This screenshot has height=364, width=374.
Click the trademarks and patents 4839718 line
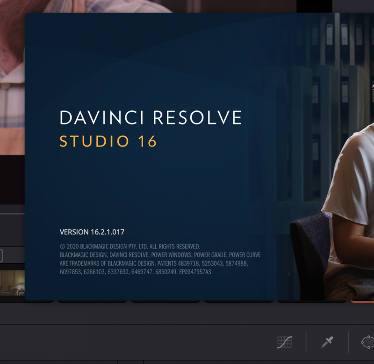coord(154,263)
